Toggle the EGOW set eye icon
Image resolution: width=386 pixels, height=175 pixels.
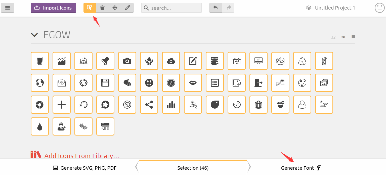tap(343, 37)
